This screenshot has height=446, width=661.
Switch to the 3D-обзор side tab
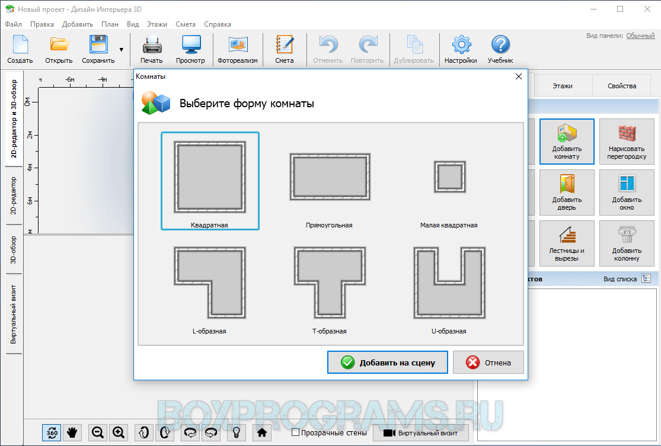pos(14,249)
